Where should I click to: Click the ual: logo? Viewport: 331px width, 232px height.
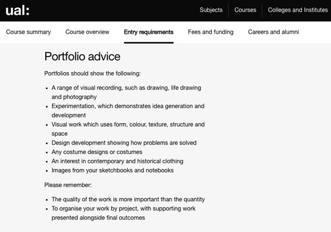[17, 10]
